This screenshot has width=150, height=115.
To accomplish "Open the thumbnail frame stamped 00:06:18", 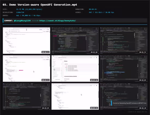I will pyautogui.click(x=124, y=97).
